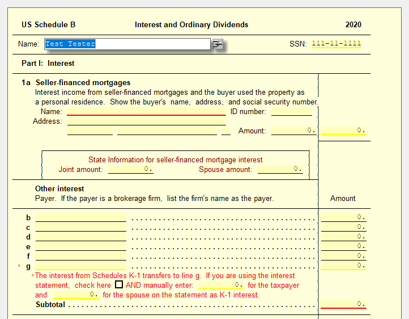Click payer name field on line f
Screen dimensions: 409x319
81,257
